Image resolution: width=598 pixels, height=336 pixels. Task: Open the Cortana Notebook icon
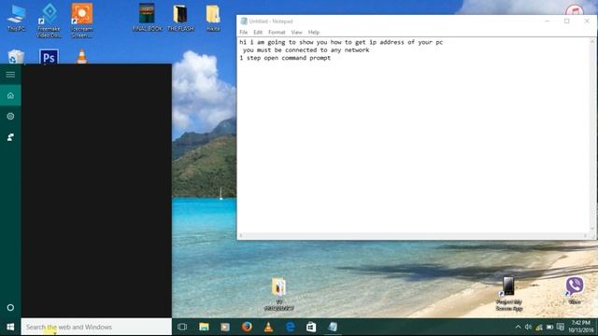[x=10, y=116]
